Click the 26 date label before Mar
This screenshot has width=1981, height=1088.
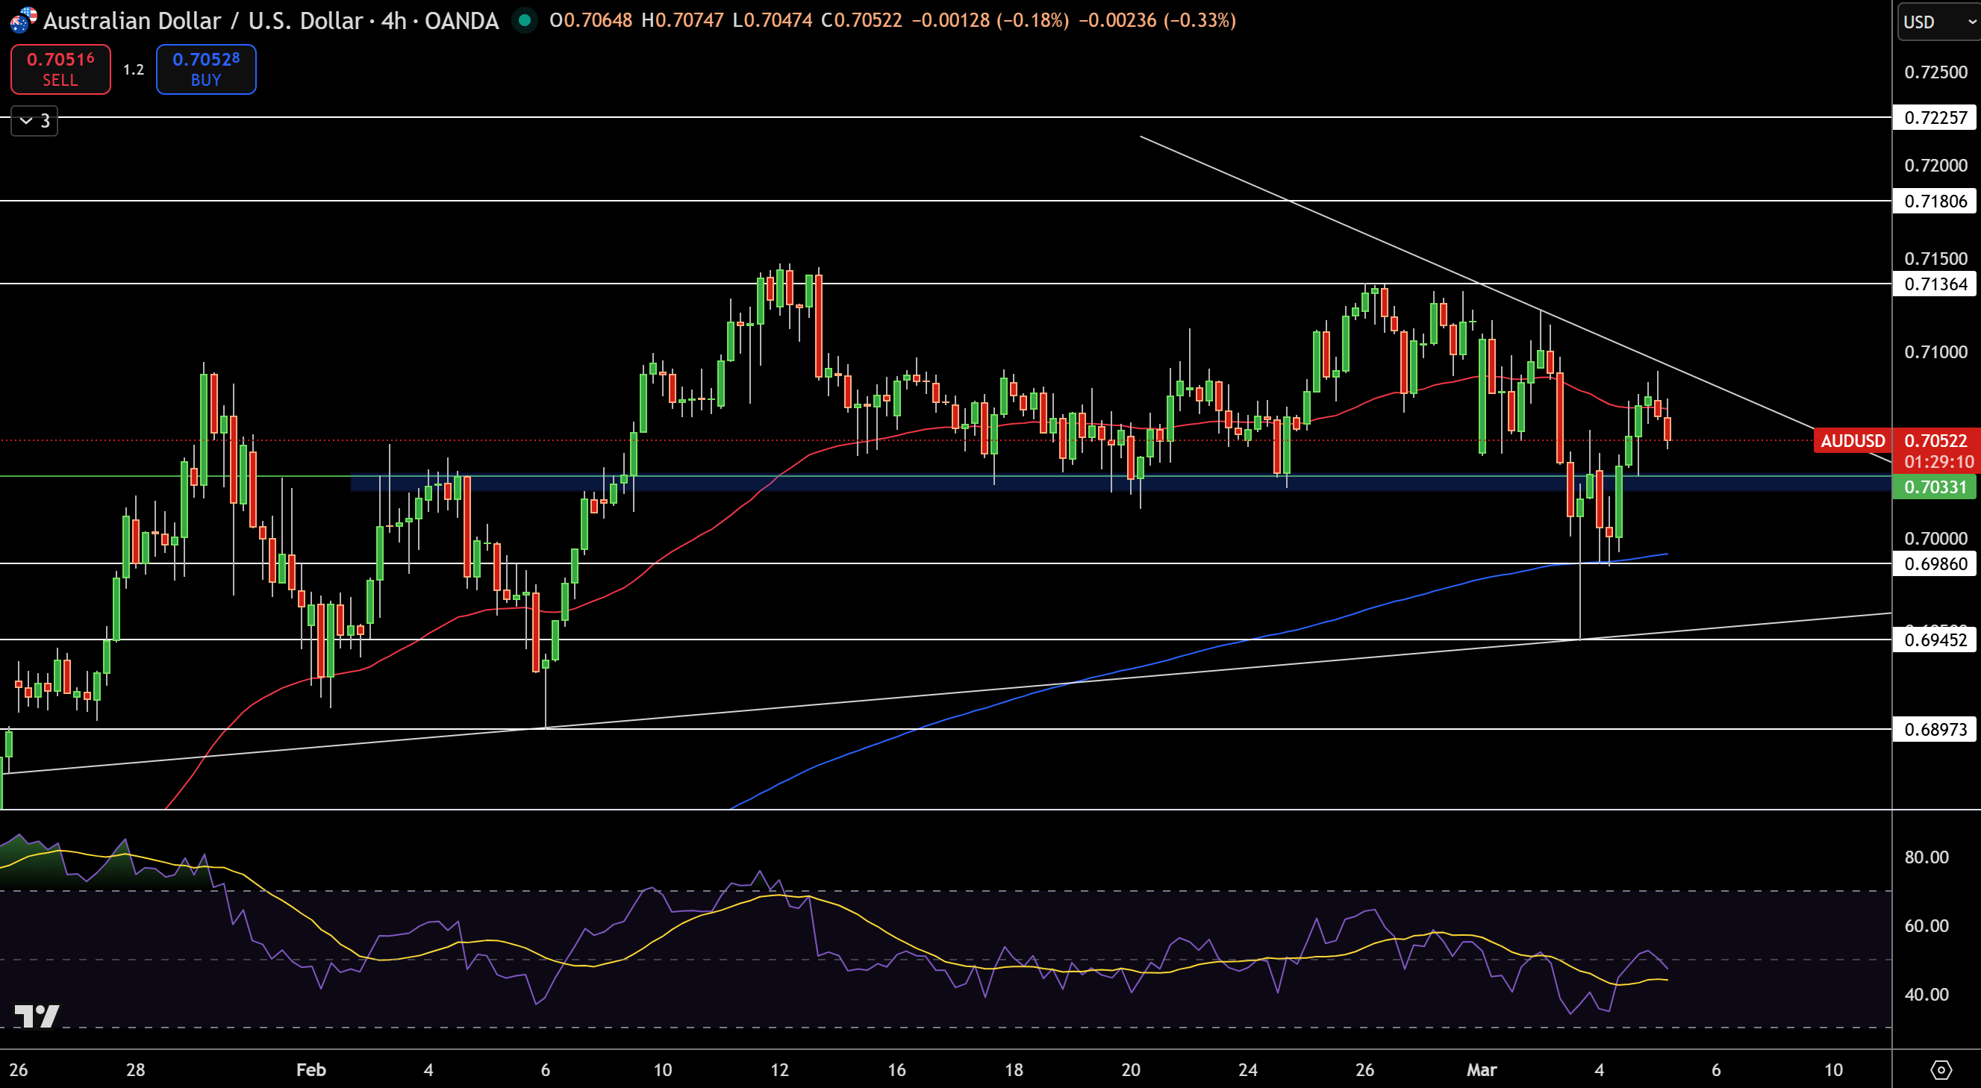(1364, 1069)
